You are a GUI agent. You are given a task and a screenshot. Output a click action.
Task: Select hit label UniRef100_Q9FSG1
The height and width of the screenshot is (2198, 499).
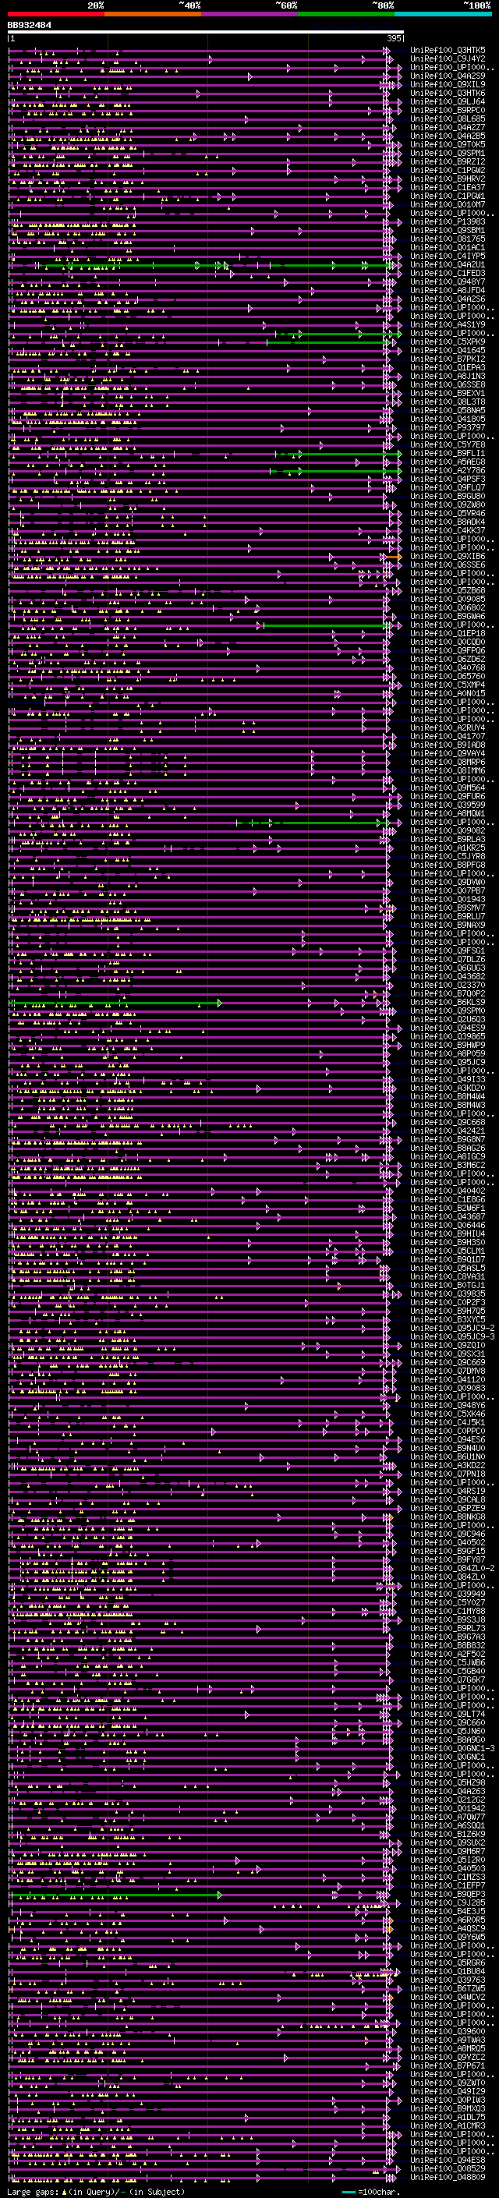pos(448,950)
